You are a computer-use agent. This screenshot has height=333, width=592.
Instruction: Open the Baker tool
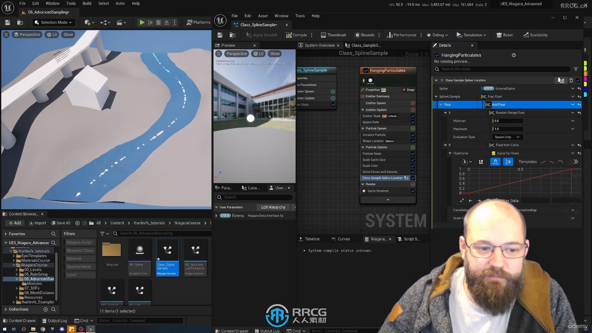point(505,35)
